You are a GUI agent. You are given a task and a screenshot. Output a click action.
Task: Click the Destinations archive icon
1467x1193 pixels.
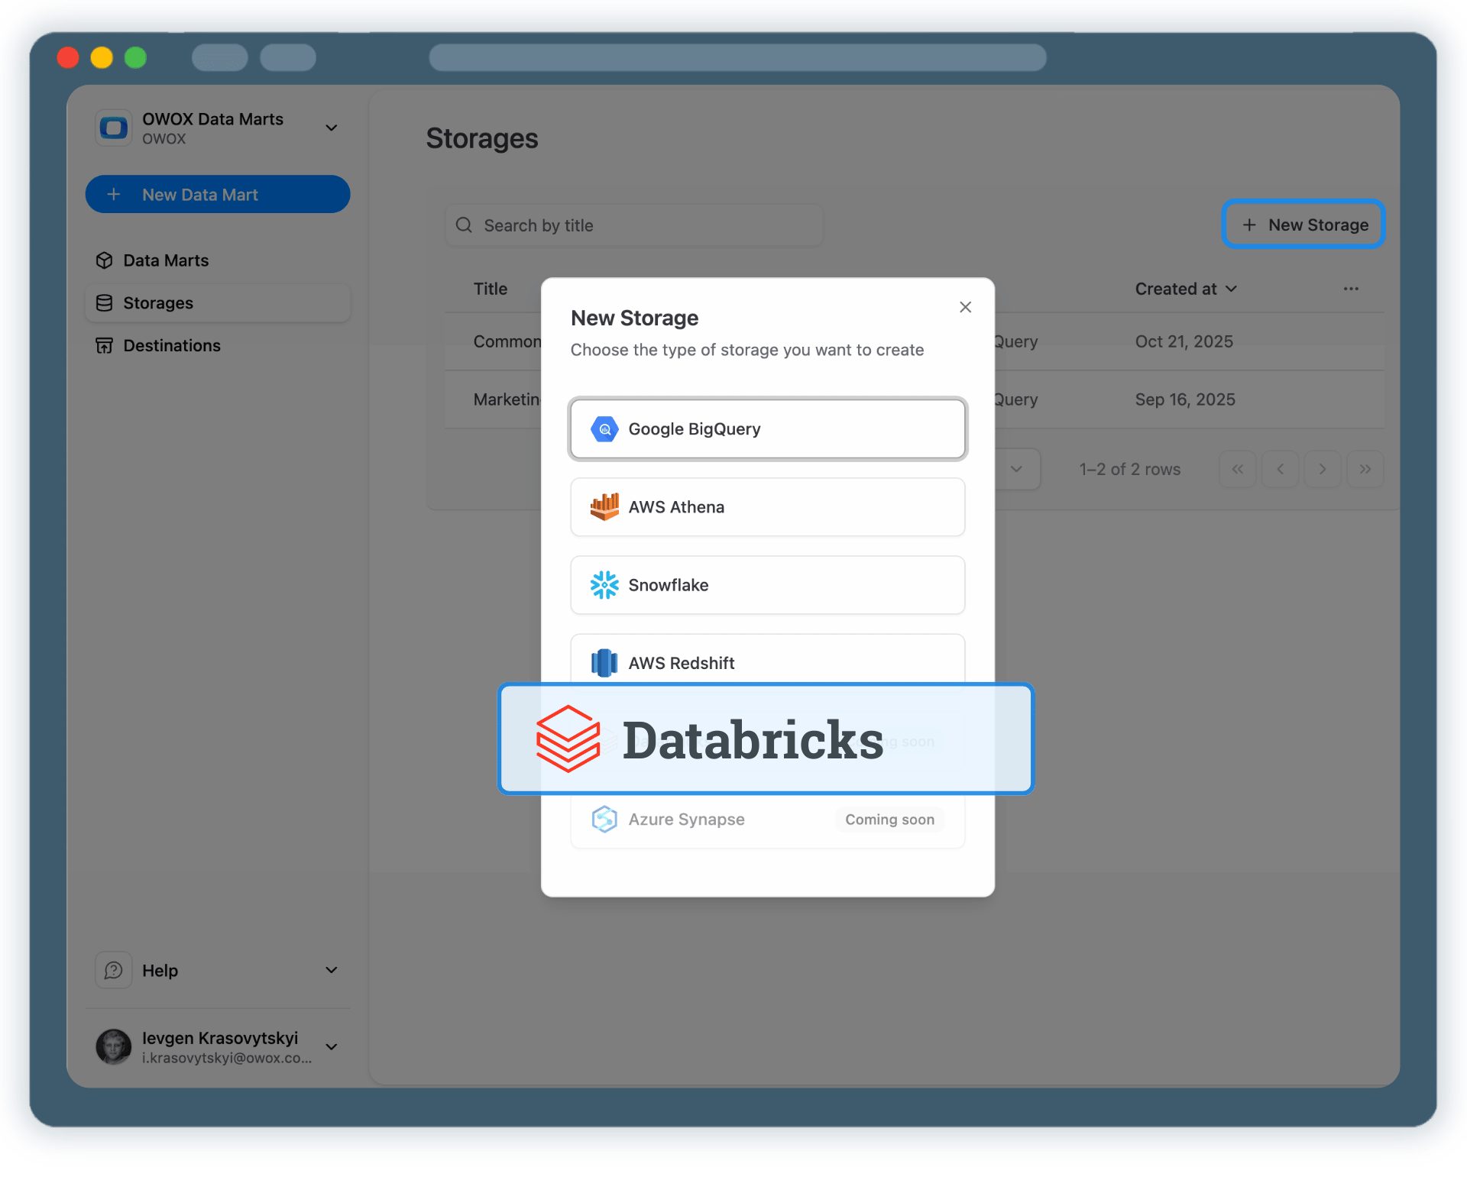[x=105, y=345]
